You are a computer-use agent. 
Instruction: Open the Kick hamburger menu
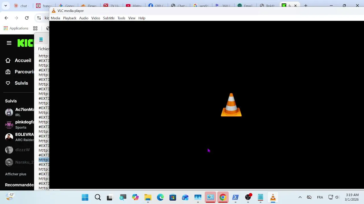click(9, 43)
